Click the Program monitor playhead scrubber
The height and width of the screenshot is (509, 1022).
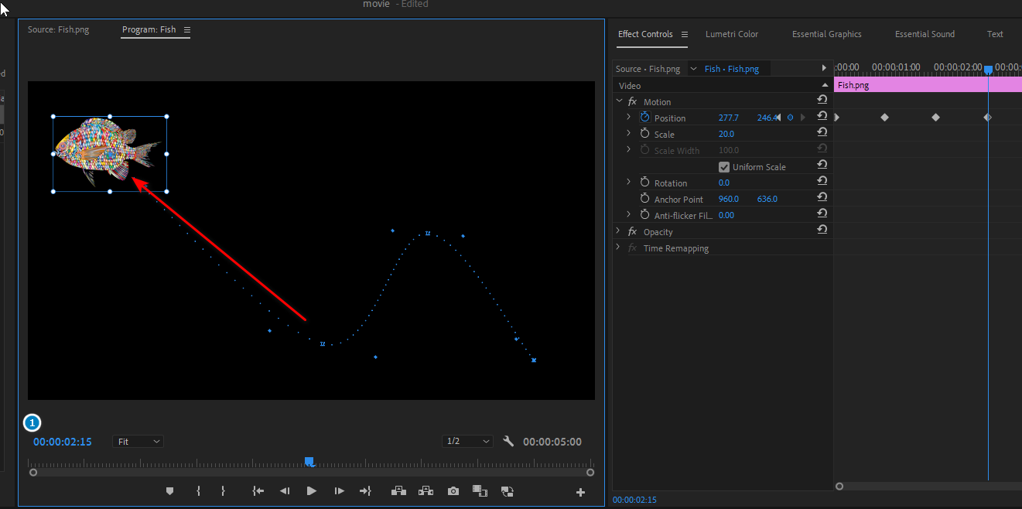309,462
